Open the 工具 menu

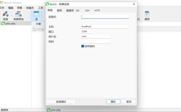coord(40,8)
